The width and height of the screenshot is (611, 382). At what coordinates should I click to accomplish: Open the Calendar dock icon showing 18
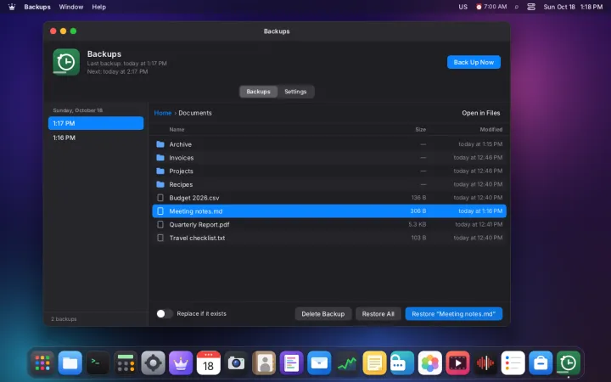[x=209, y=363]
